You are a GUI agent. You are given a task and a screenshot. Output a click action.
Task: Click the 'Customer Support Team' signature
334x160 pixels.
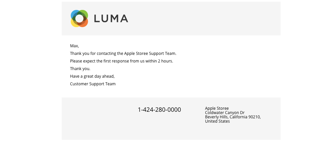(x=93, y=84)
